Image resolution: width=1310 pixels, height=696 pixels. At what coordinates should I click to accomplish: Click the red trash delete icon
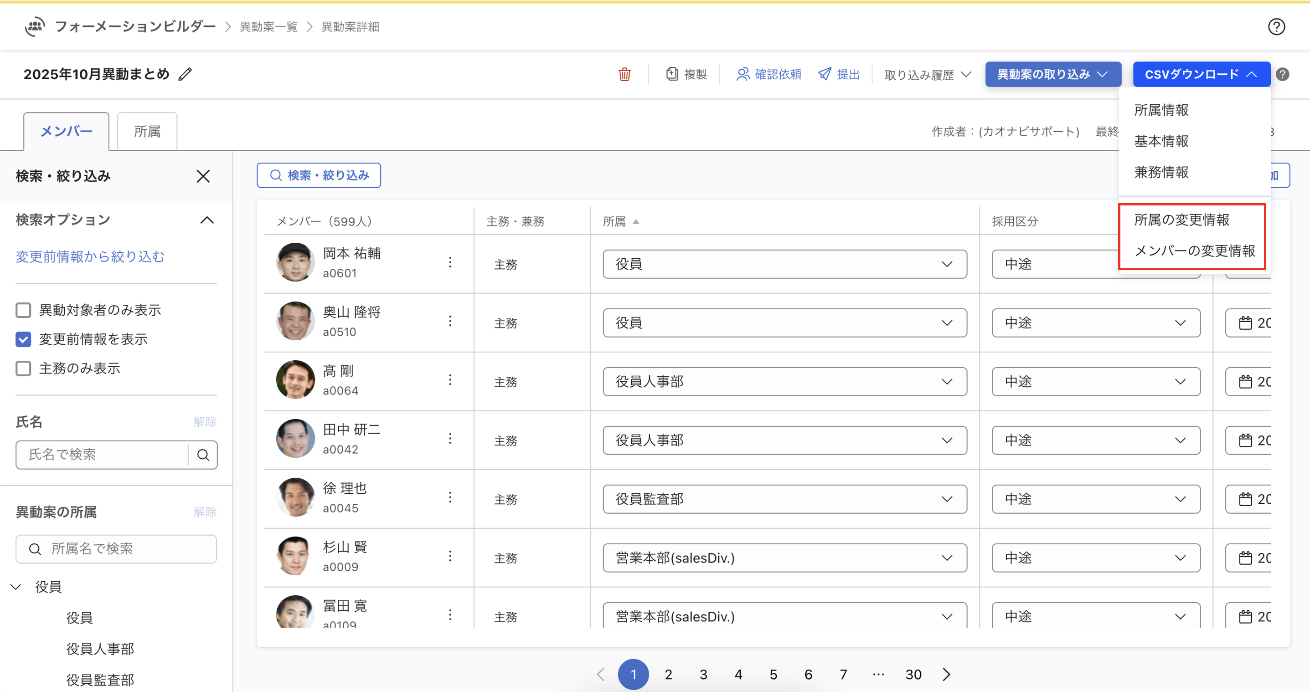(624, 75)
